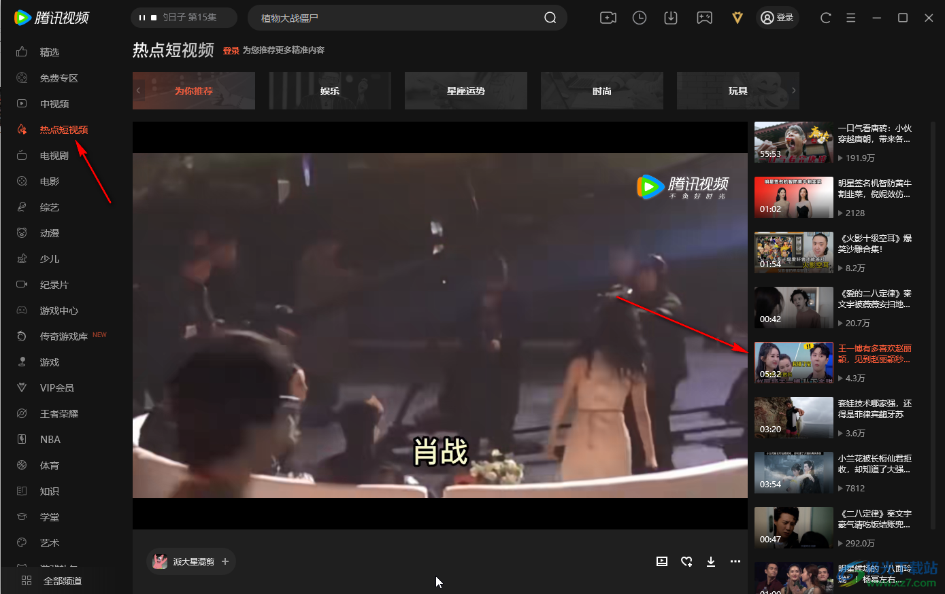Select the 玩具 category tab
Image resolution: width=945 pixels, height=594 pixels.
pyautogui.click(x=738, y=91)
